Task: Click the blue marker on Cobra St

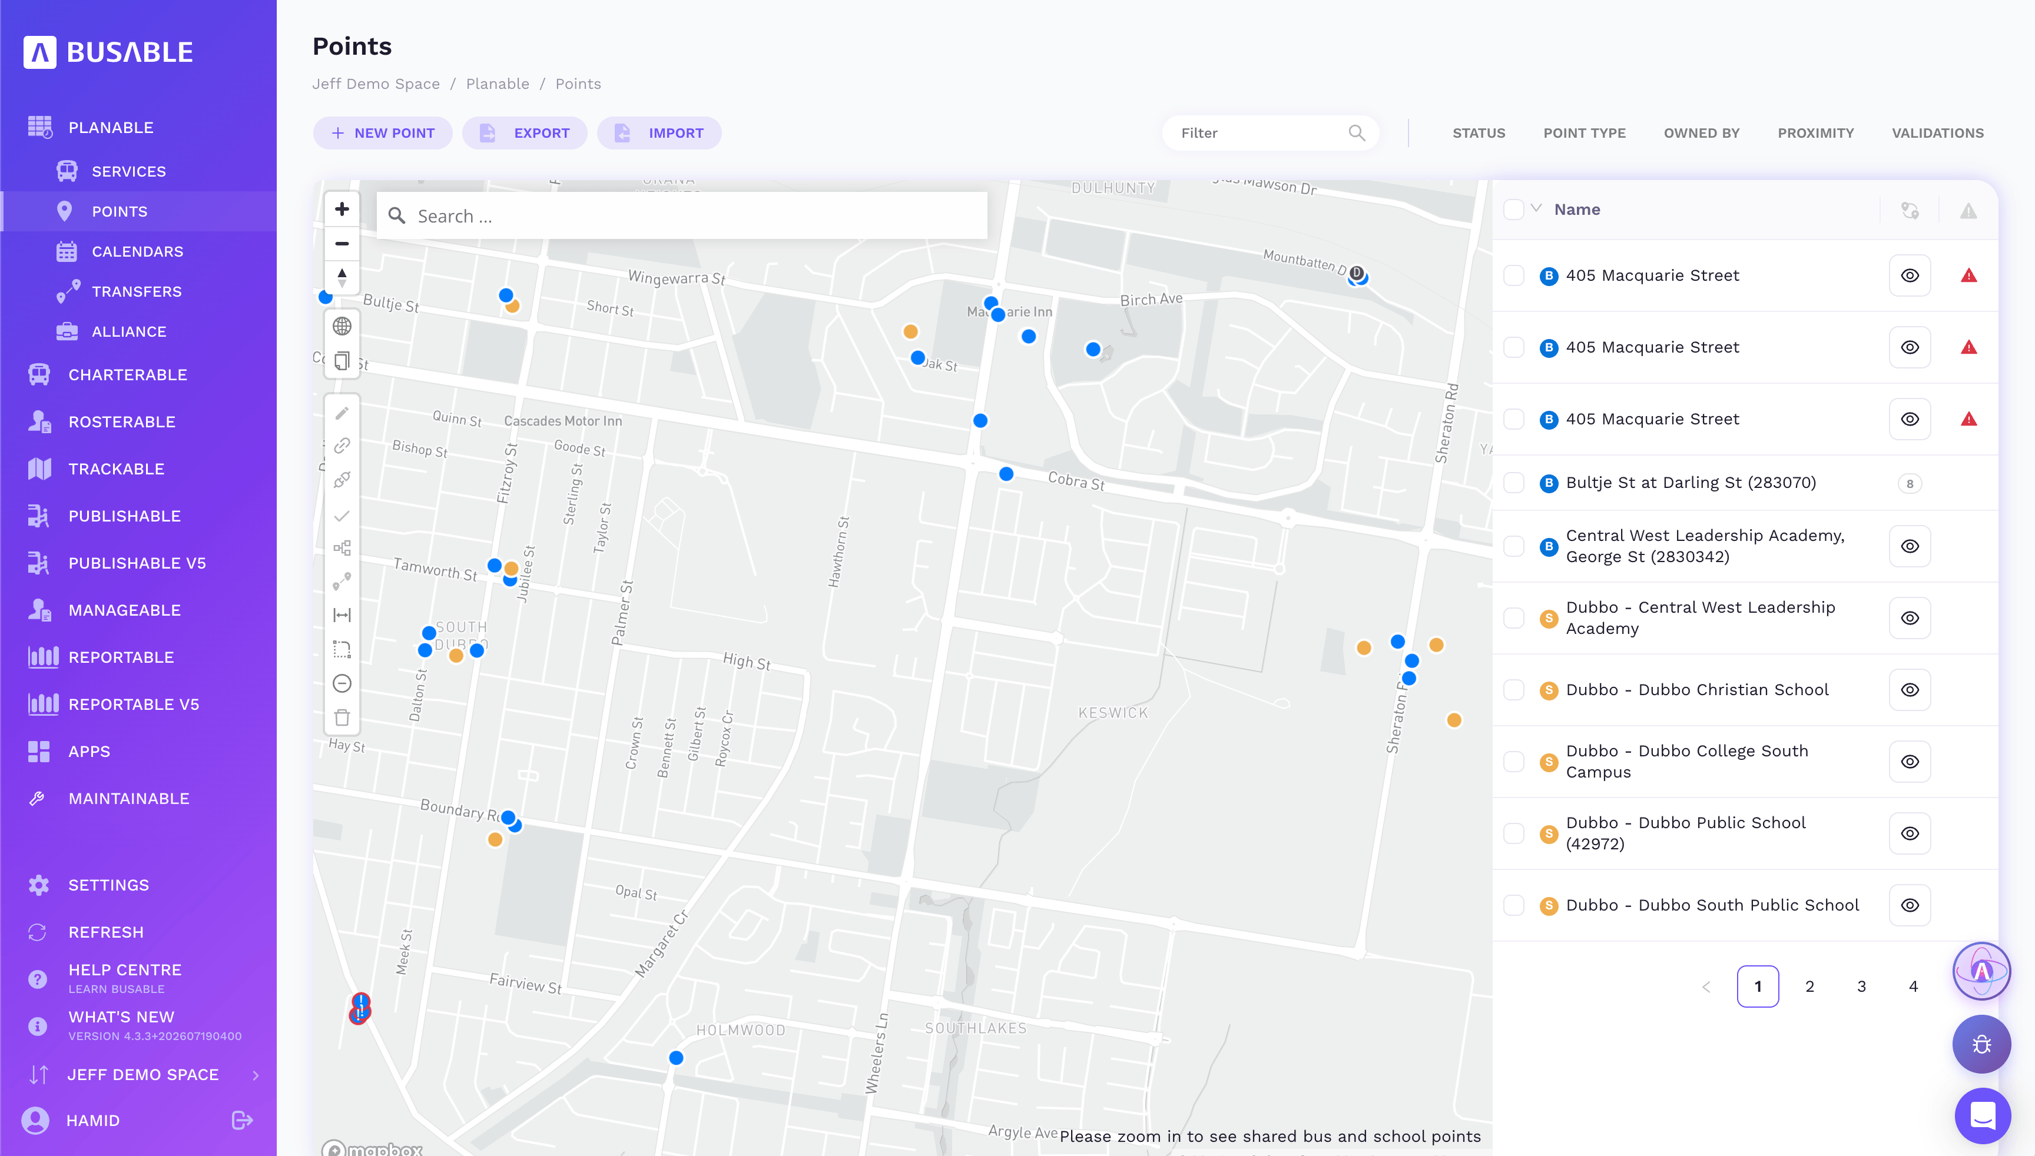Action: [1006, 475]
